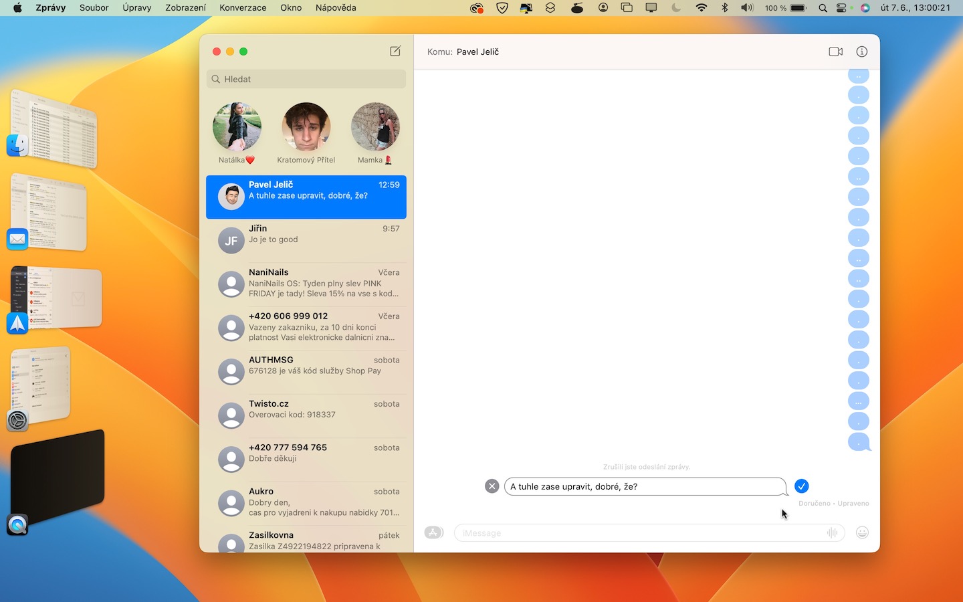
Task: Open the user account menu bar icon
Action: (603, 8)
